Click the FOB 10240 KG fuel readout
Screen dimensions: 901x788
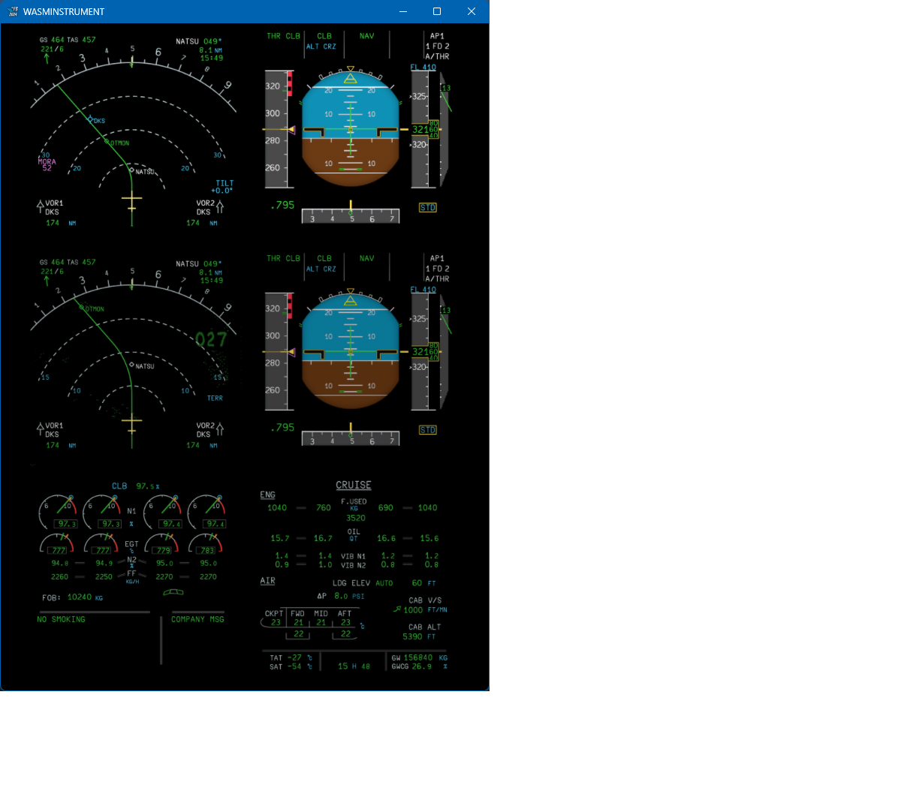pyautogui.click(x=73, y=597)
